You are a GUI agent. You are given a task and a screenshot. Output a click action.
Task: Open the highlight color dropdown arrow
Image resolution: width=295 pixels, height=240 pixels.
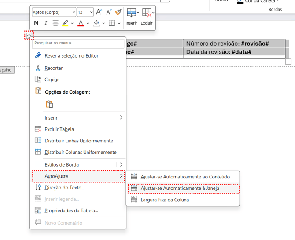pyautogui.click(x=72, y=23)
